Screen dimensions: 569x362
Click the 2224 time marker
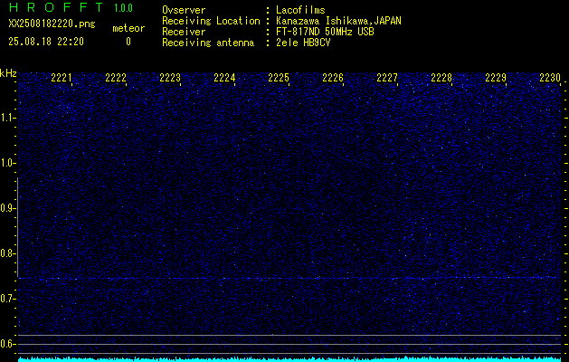[x=224, y=78]
